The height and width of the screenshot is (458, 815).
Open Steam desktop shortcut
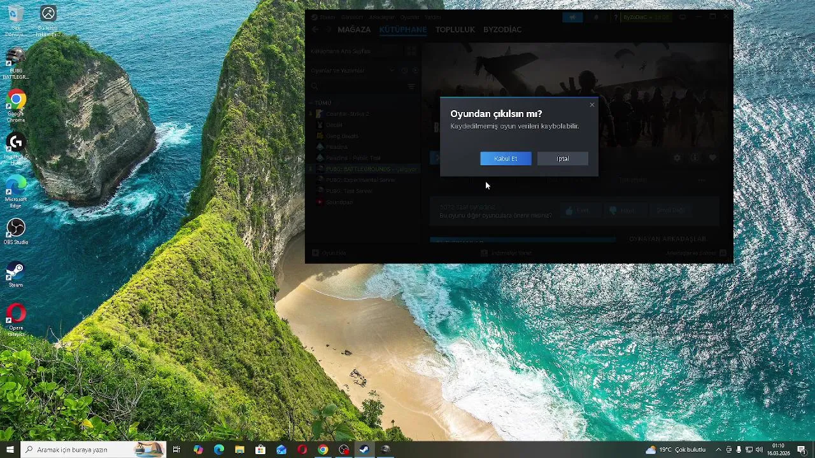click(x=15, y=275)
